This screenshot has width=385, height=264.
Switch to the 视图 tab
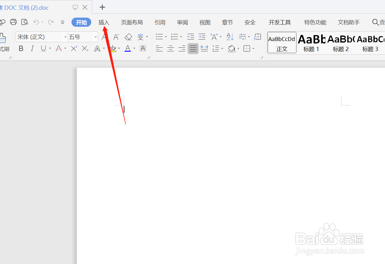205,22
